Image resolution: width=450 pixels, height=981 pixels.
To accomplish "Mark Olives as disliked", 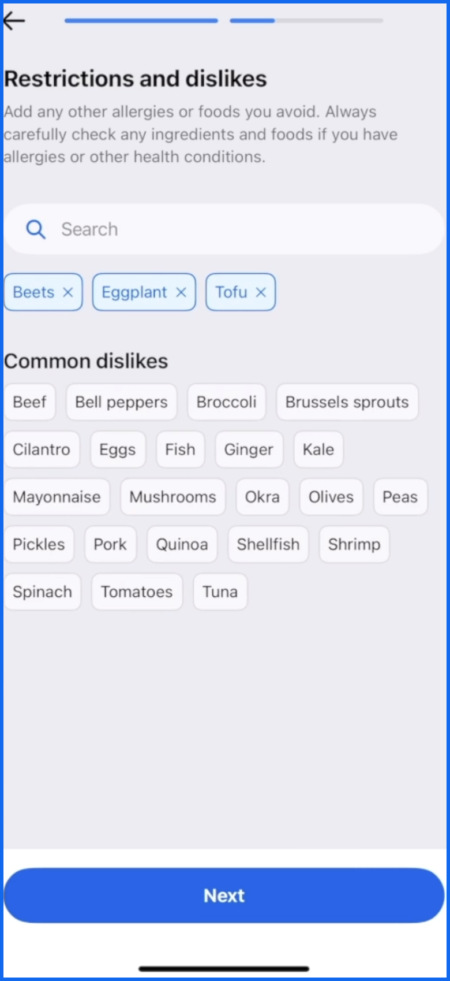I will tap(331, 497).
